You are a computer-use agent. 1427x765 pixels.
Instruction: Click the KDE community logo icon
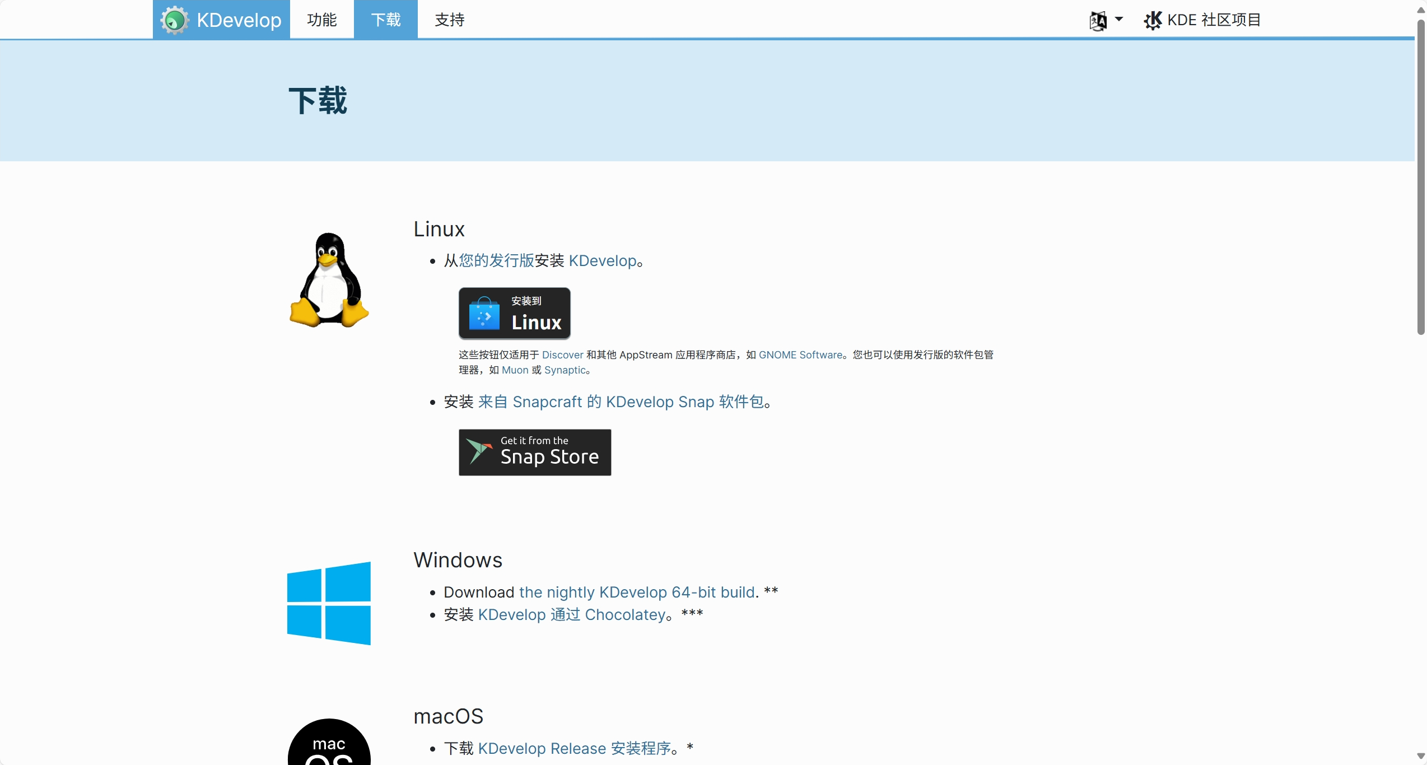click(x=1153, y=20)
